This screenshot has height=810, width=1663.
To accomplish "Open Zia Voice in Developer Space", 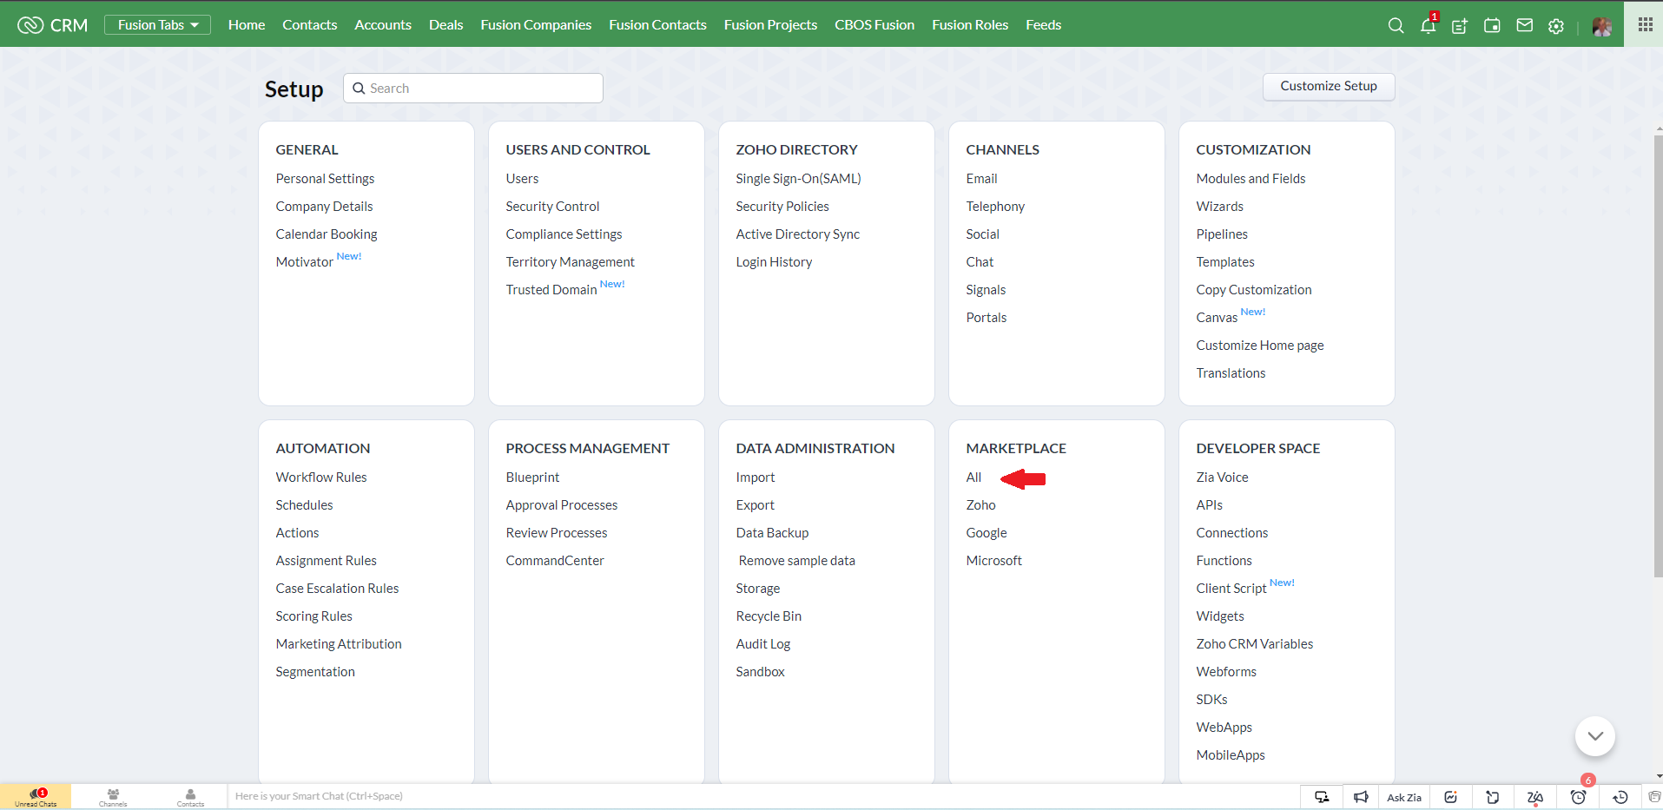I will (x=1222, y=477).
